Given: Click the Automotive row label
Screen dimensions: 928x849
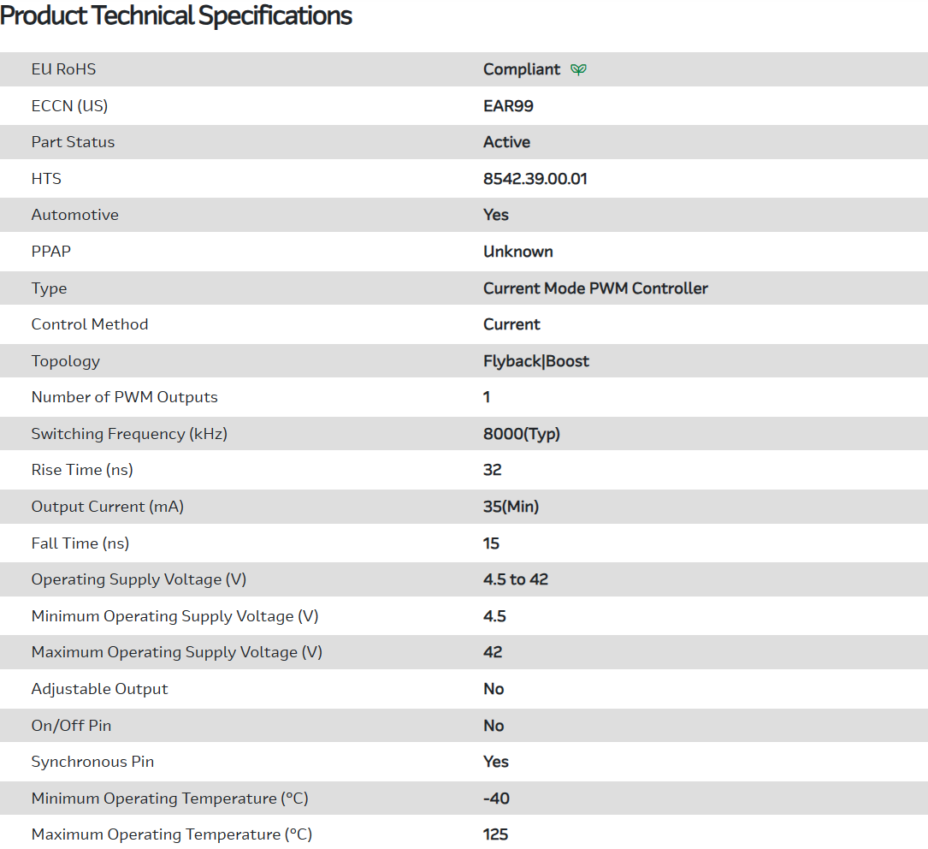Looking at the screenshot, I should point(75,215).
